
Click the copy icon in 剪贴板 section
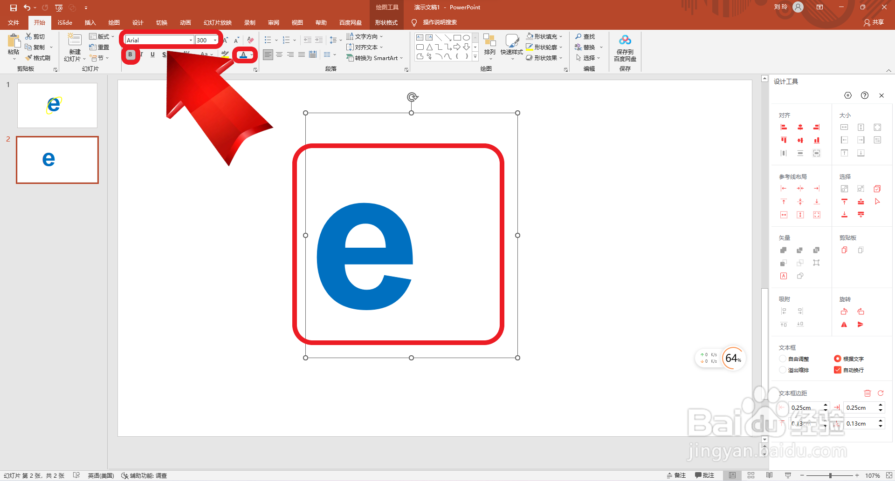point(844,250)
